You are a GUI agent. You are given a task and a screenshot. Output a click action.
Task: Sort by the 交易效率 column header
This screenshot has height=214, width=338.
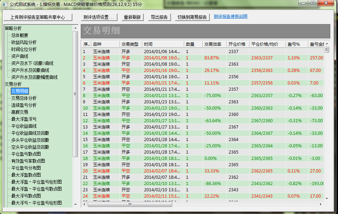click(x=213, y=44)
